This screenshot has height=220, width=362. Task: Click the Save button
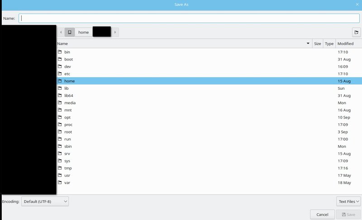pyautogui.click(x=348, y=215)
